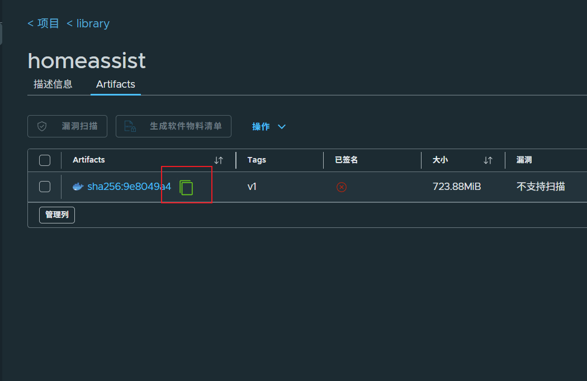Select the Artifacts tab
Image resolution: width=587 pixels, height=381 pixels.
116,84
